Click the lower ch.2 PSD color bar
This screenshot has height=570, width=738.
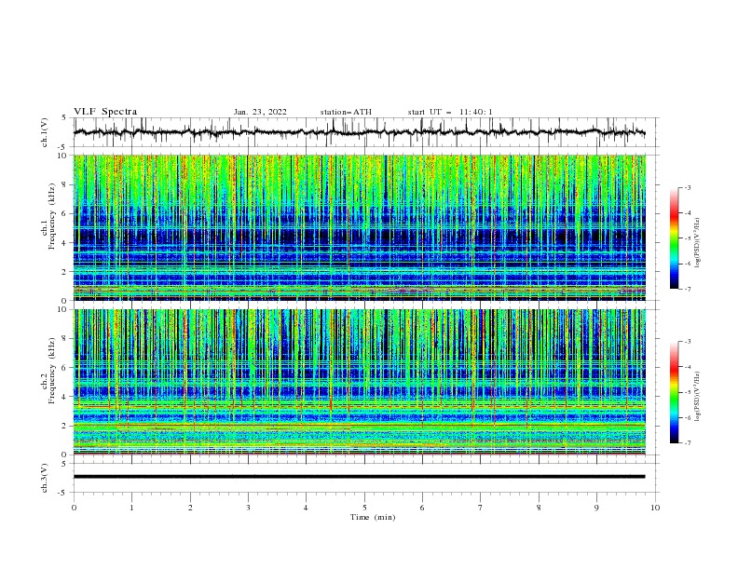[x=675, y=392]
